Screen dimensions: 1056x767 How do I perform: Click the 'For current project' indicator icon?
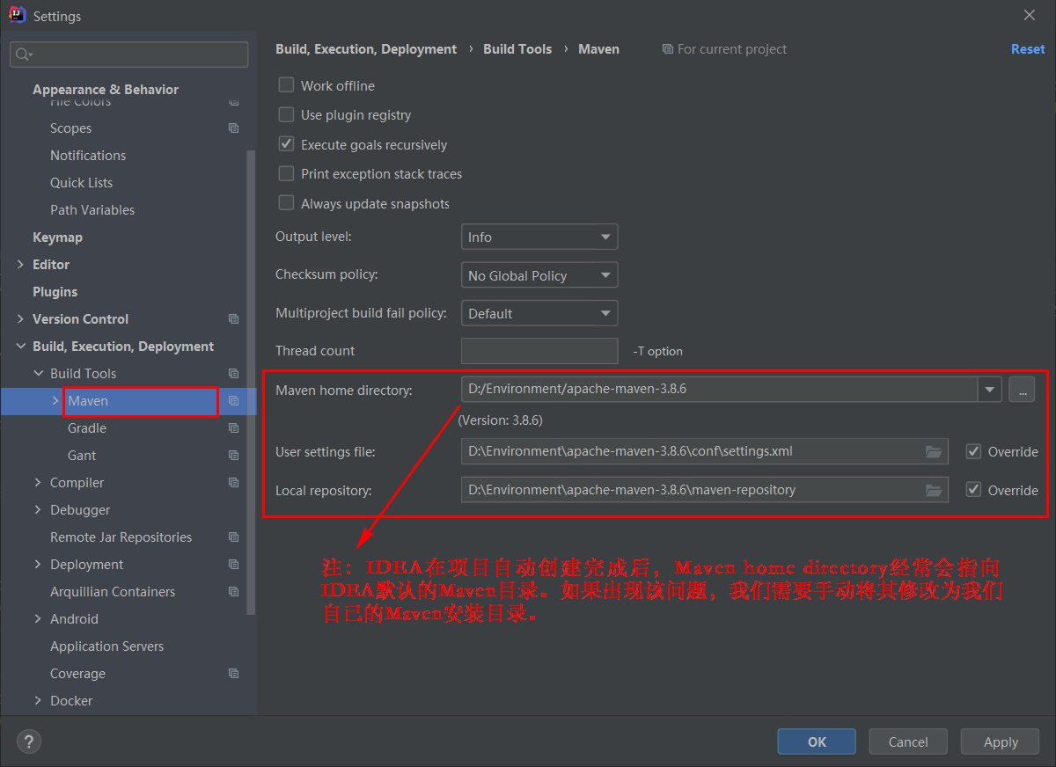668,49
